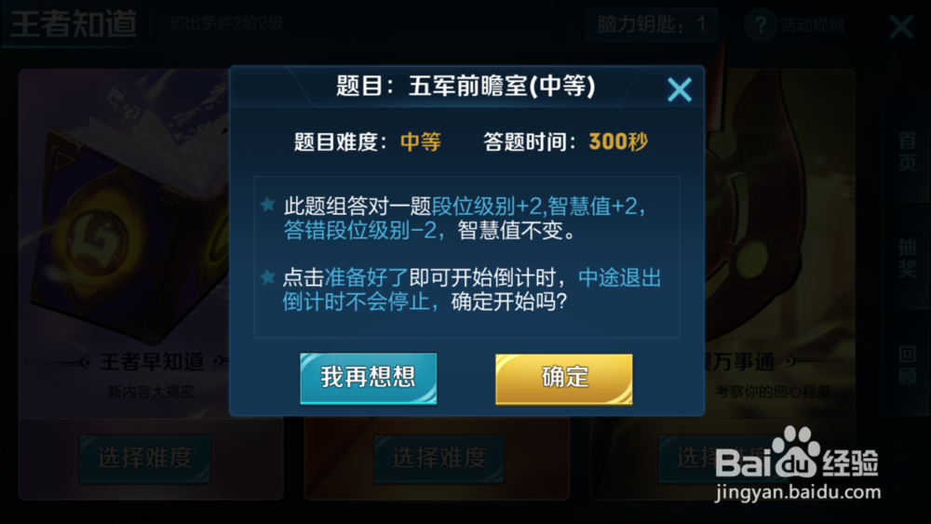Select the left 选择难度 button
This screenshot has height=524, width=931.
[x=145, y=459]
